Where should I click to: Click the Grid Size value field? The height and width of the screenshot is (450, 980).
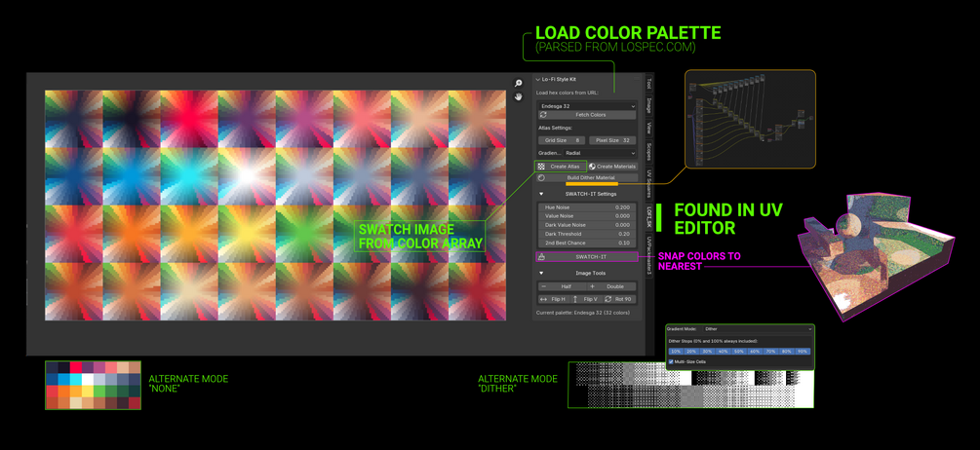[562, 140]
